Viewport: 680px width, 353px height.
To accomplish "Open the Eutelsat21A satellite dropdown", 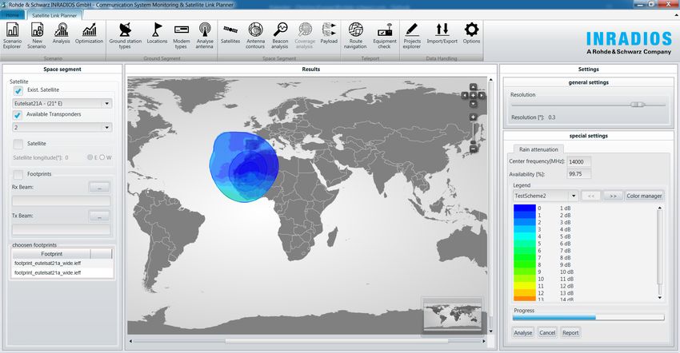I will point(62,104).
